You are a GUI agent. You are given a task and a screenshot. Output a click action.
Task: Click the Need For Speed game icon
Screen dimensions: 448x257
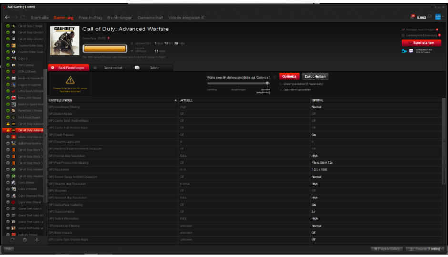(14, 104)
